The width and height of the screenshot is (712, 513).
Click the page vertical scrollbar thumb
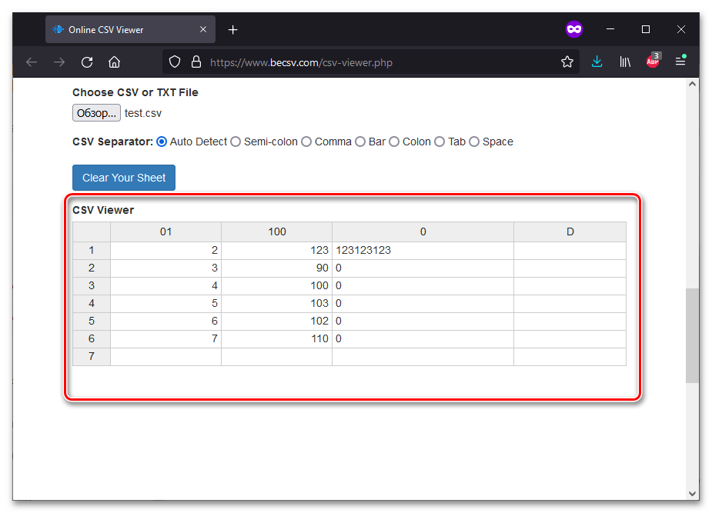(x=692, y=335)
